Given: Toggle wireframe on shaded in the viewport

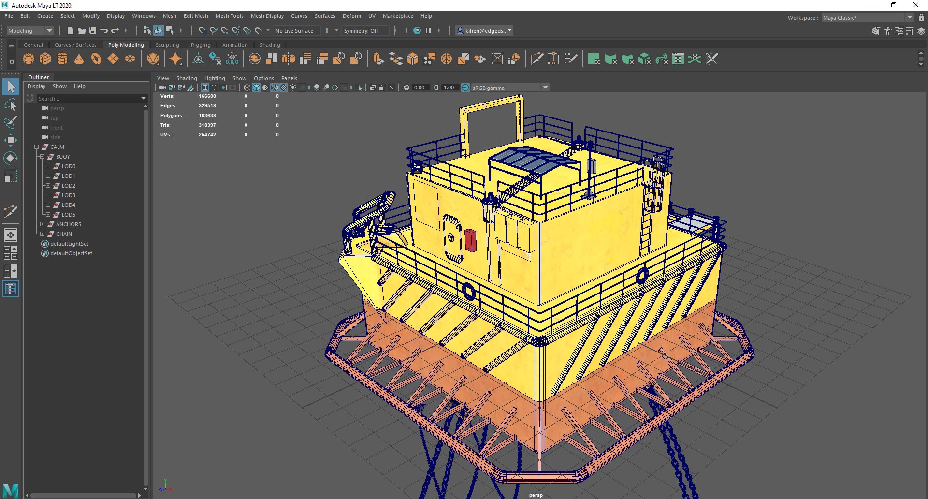Looking at the screenshot, I should pyautogui.click(x=275, y=88).
